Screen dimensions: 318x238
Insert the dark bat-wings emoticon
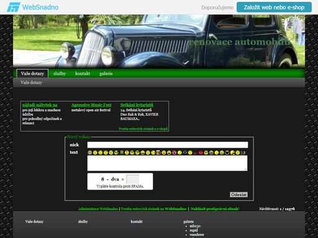point(185,152)
